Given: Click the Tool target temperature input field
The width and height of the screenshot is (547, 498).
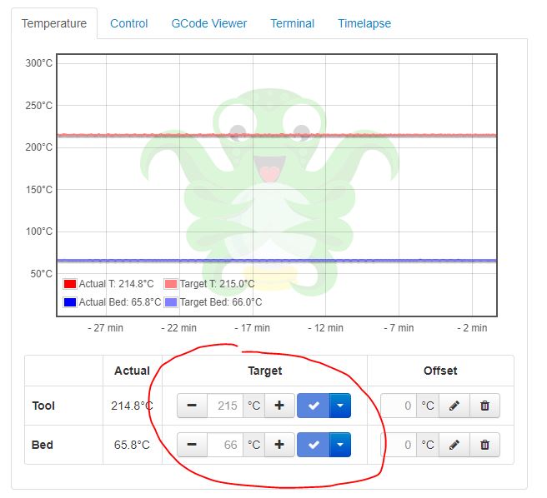Looking at the screenshot, I should click(x=225, y=406).
